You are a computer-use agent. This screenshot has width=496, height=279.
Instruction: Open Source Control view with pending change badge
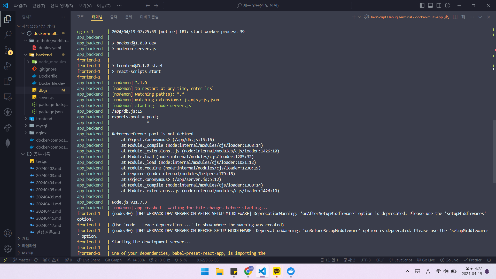pos(8,50)
